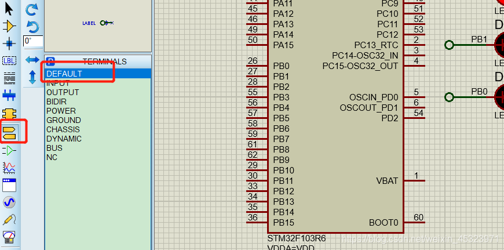Select the Subcircuit mode tool
The height and width of the screenshot is (250, 504).
point(9,113)
